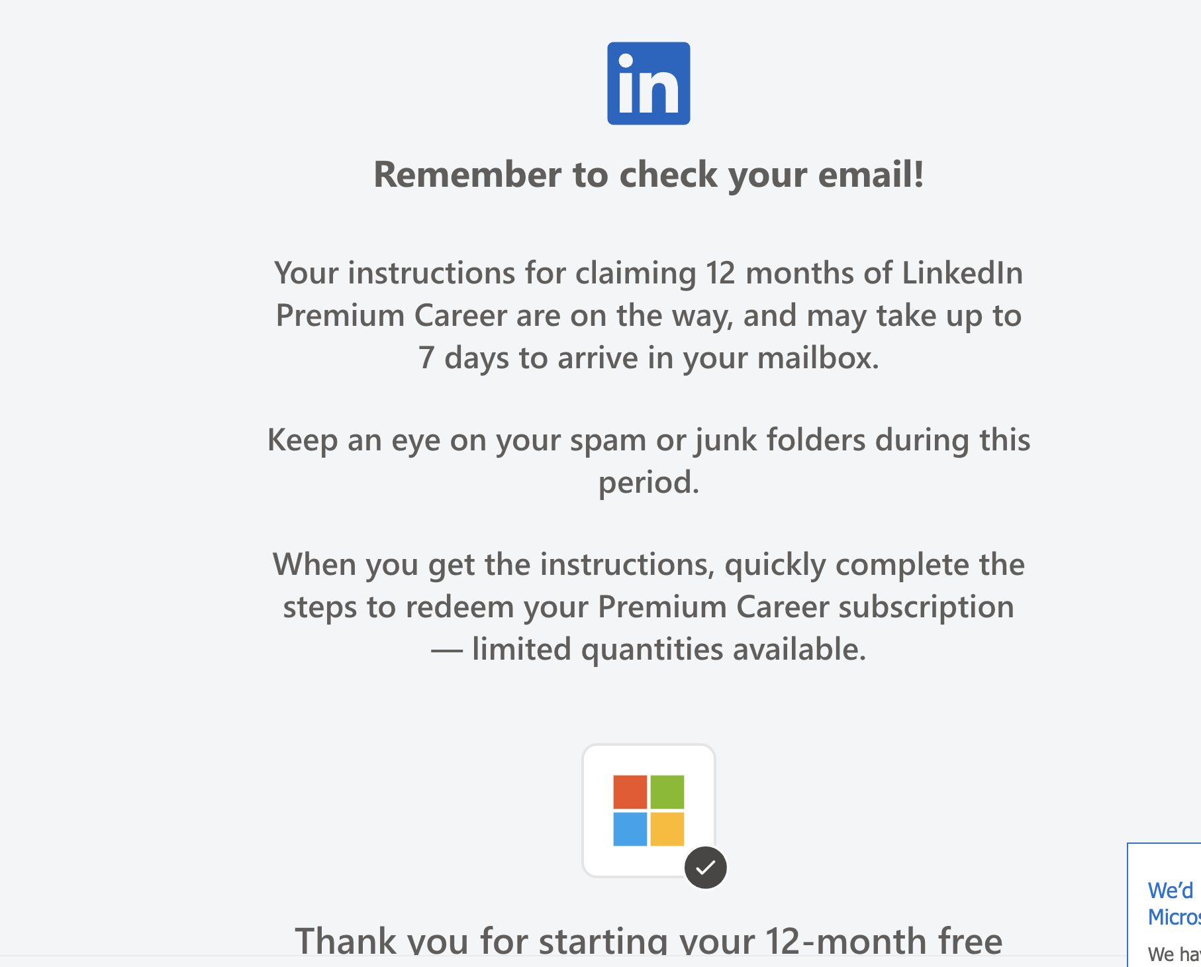Viewport: 1201px width, 967px height.
Task: Click the red square in Microsoft logo
Action: (630, 792)
